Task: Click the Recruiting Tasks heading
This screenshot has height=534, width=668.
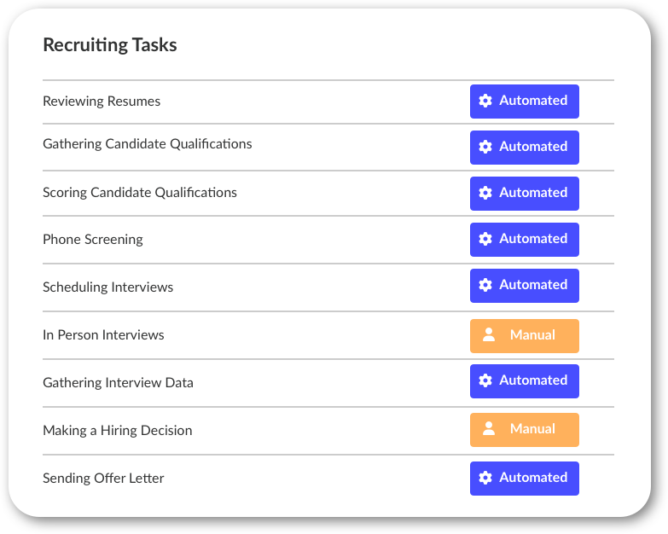Action: [110, 44]
